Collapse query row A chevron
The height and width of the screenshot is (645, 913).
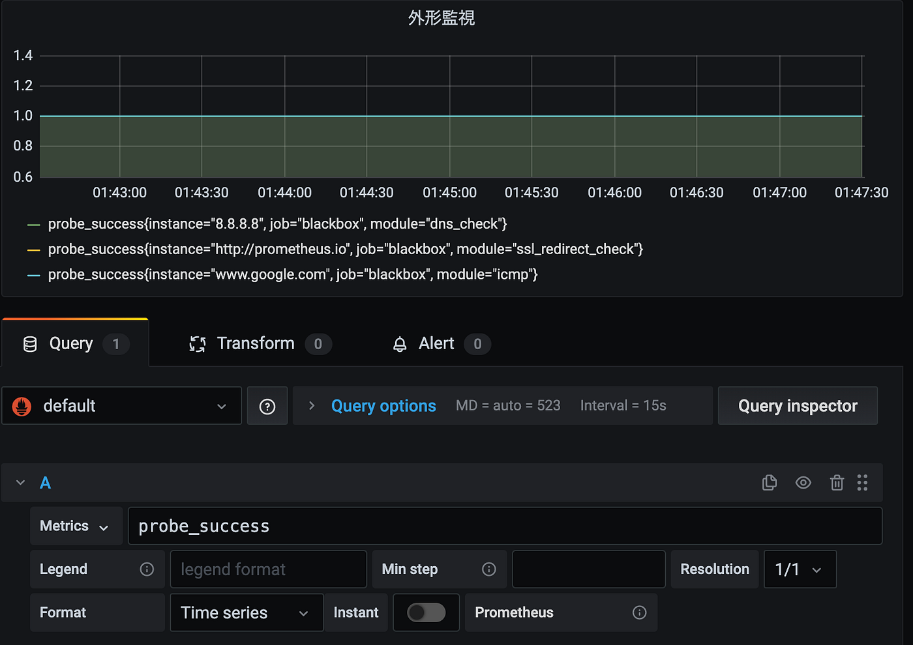[x=20, y=483]
